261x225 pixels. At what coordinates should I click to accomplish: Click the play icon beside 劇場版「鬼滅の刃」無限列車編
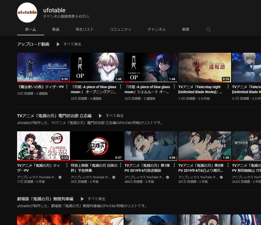[82, 199]
